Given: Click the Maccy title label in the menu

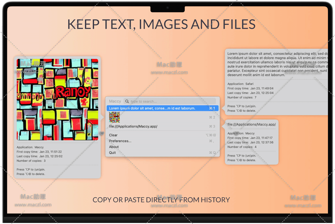Looking at the screenshot, I should (115, 101).
